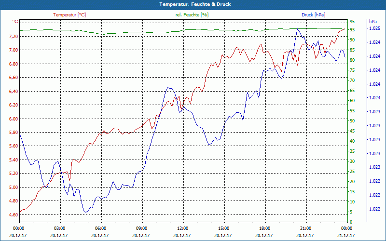Image resolution: width=386 pixels, height=241 pixels.
Task: Click the chart title 'Temperatur, Feuchte & Druck'
Action: pyautogui.click(x=195, y=4)
